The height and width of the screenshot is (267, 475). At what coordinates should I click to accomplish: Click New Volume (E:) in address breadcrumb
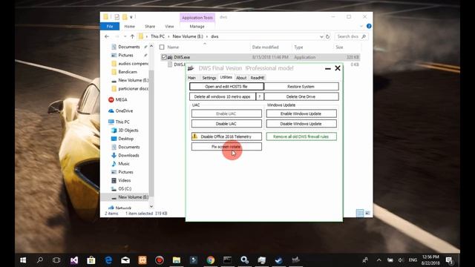coord(188,36)
